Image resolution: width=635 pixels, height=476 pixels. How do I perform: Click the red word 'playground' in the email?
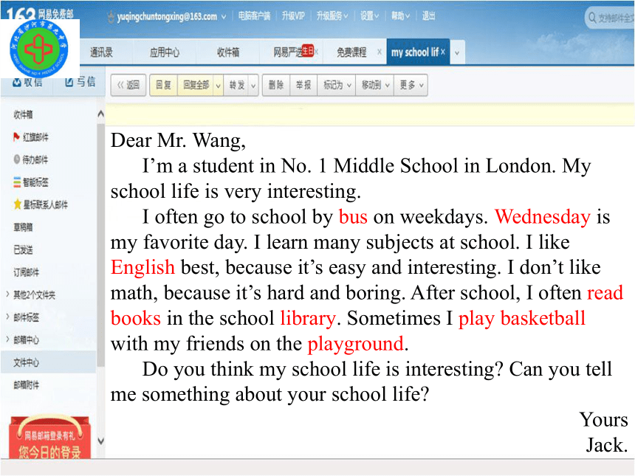(355, 344)
